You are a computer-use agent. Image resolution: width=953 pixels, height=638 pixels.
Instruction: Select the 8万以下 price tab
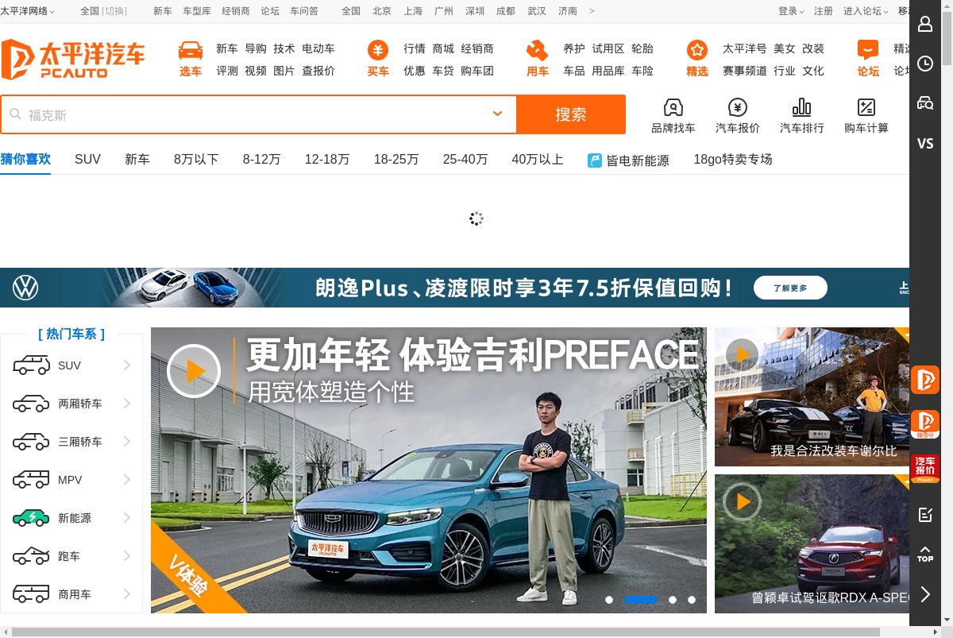click(x=196, y=159)
